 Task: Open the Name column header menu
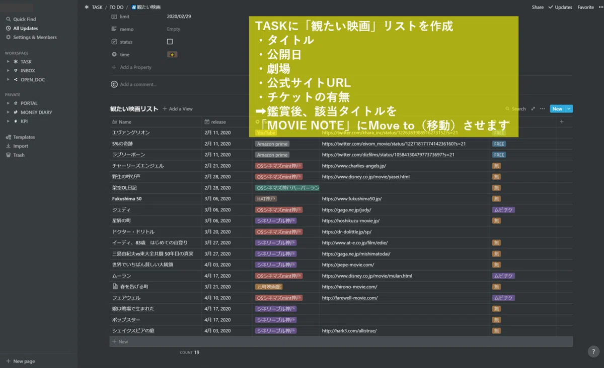click(156, 122)
